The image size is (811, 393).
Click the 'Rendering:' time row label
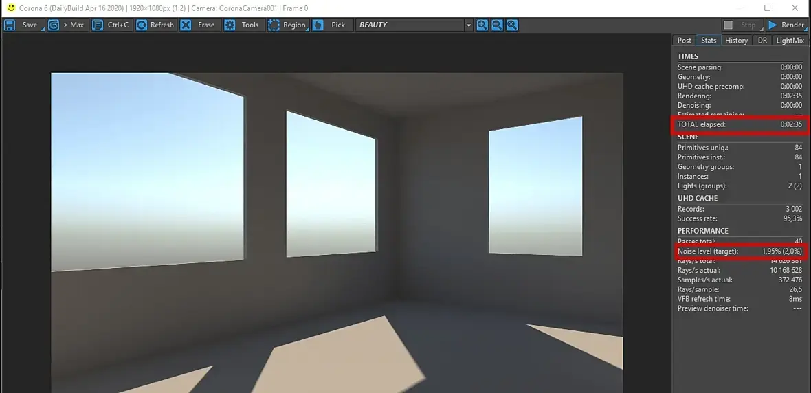695,96
